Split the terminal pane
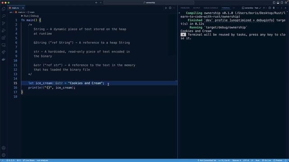Screen dimensions: 289x162 click(x=270, y=8)
